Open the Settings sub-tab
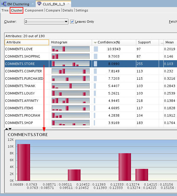Image resolution: width=177 pixels, height=196 pixels. [82, 10]
